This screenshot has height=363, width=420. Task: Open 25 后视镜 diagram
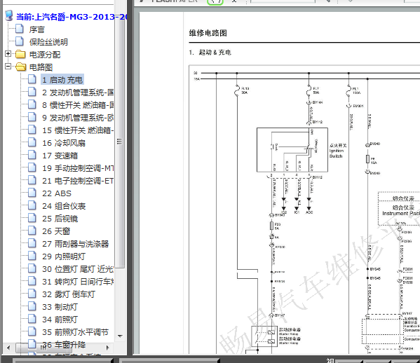click(60, 219)
